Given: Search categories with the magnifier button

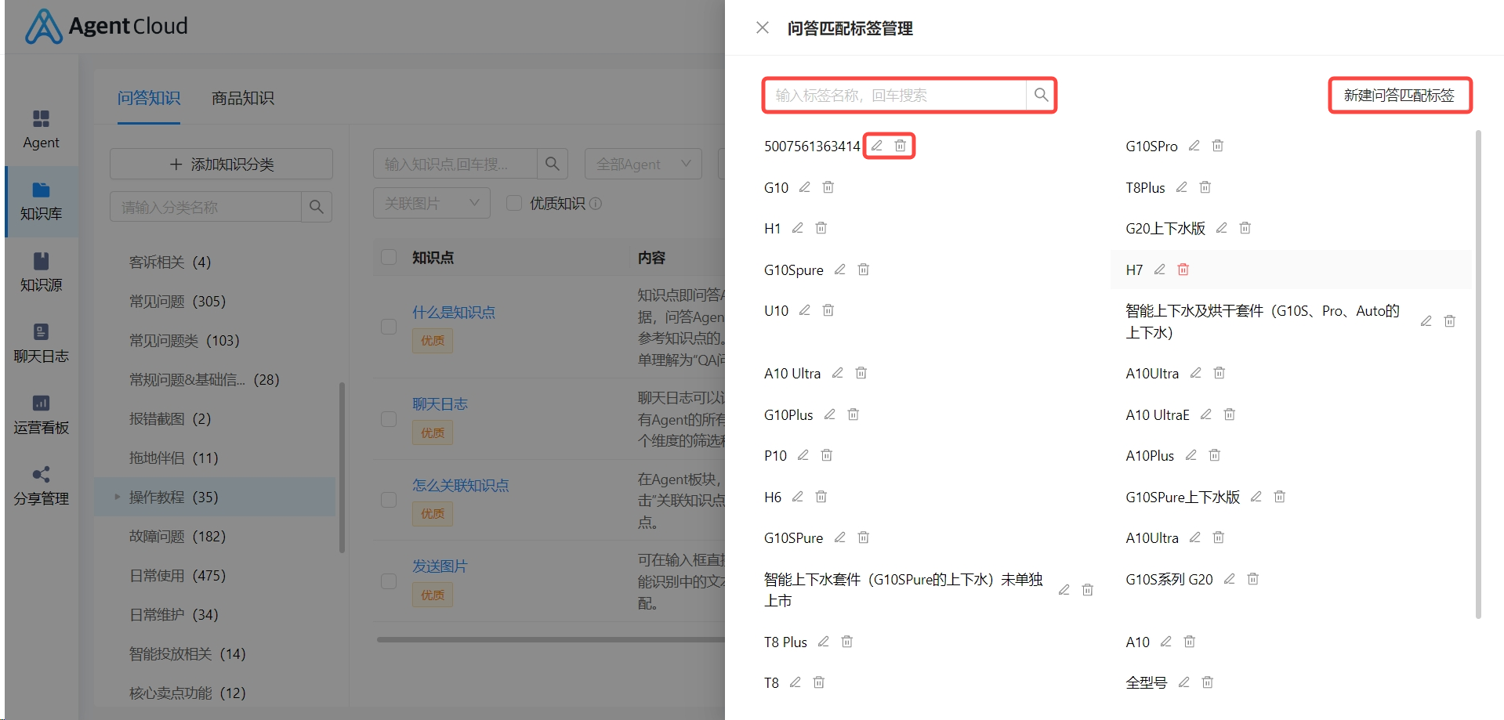Looking at the screenshot, I should [317, 207].
